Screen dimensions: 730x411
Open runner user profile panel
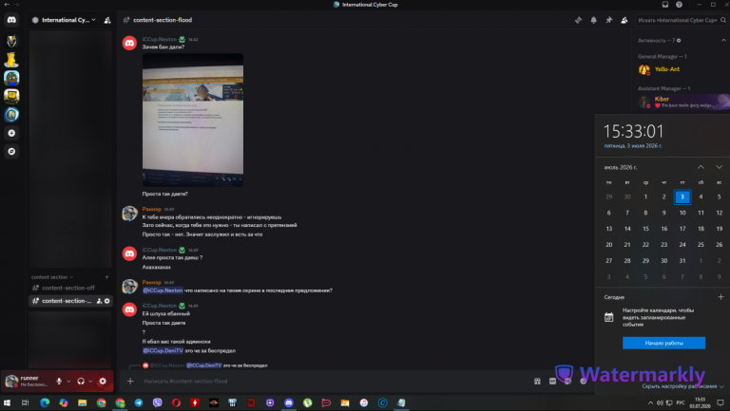(x=28, y=382)
